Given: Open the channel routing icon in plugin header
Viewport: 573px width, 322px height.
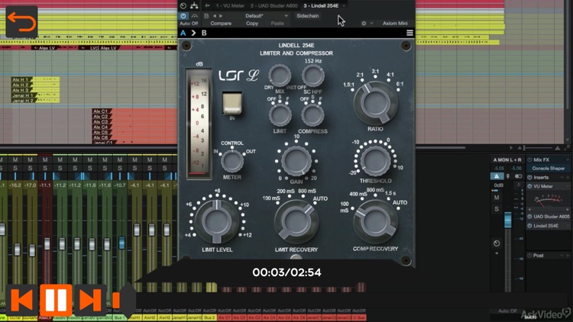Looking at the screenshot, I should pyautogui.click(x=194, y=6).
